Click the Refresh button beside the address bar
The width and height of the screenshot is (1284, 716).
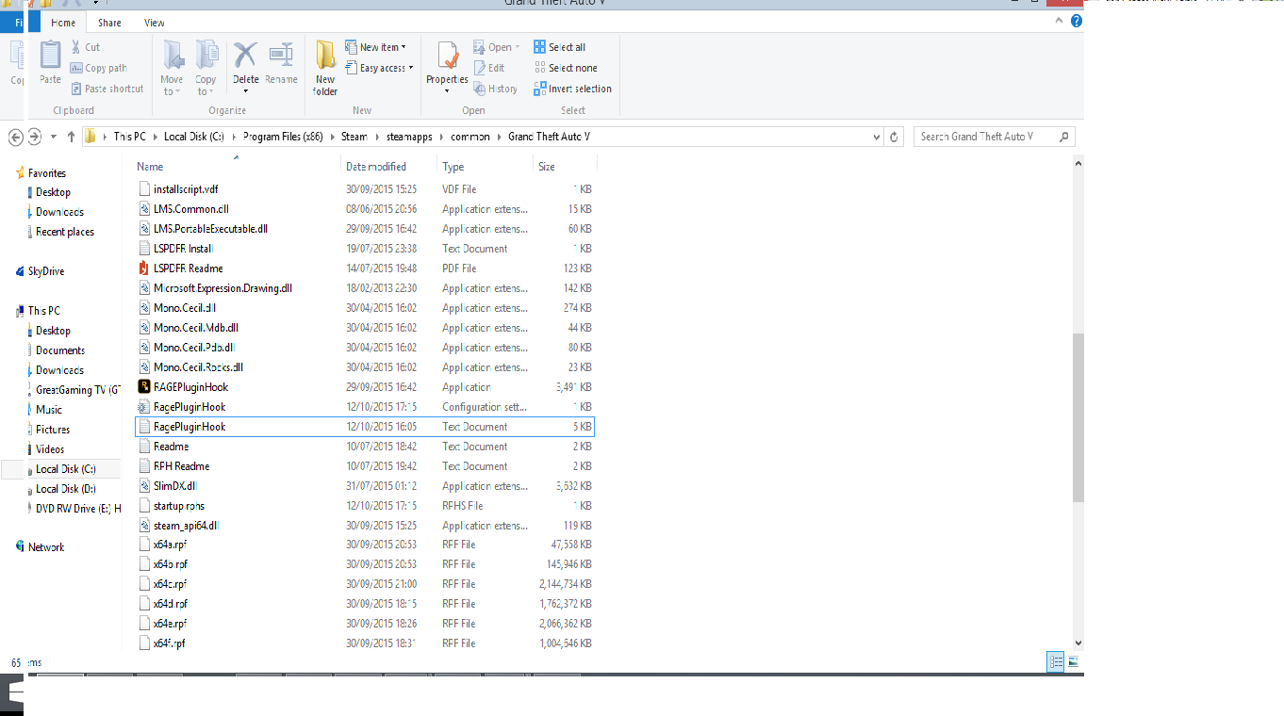pyautogui.click(x=895, y=137)
